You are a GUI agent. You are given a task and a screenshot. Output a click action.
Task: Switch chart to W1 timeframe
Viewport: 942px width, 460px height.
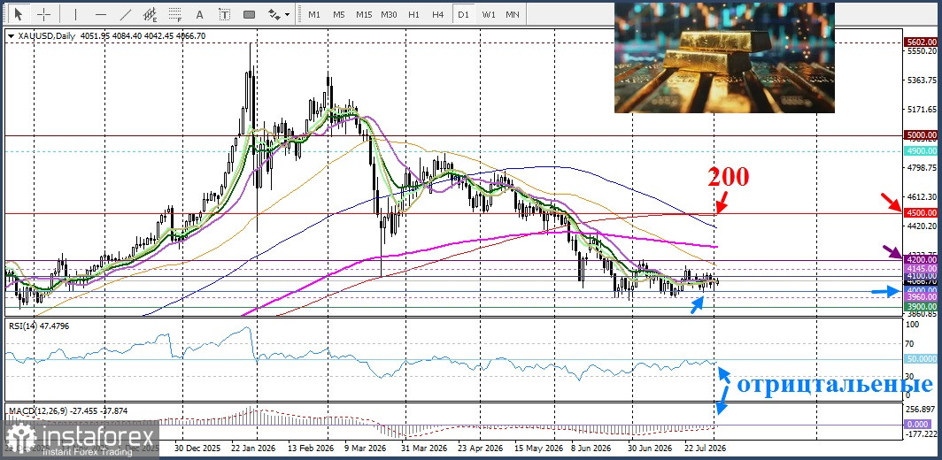tap(489, 14)
